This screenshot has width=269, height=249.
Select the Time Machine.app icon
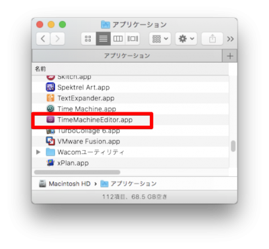[50, 109]
